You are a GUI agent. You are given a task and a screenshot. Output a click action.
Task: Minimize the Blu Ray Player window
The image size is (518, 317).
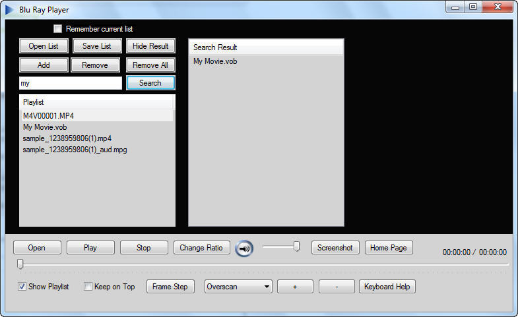tap(455, 7)
